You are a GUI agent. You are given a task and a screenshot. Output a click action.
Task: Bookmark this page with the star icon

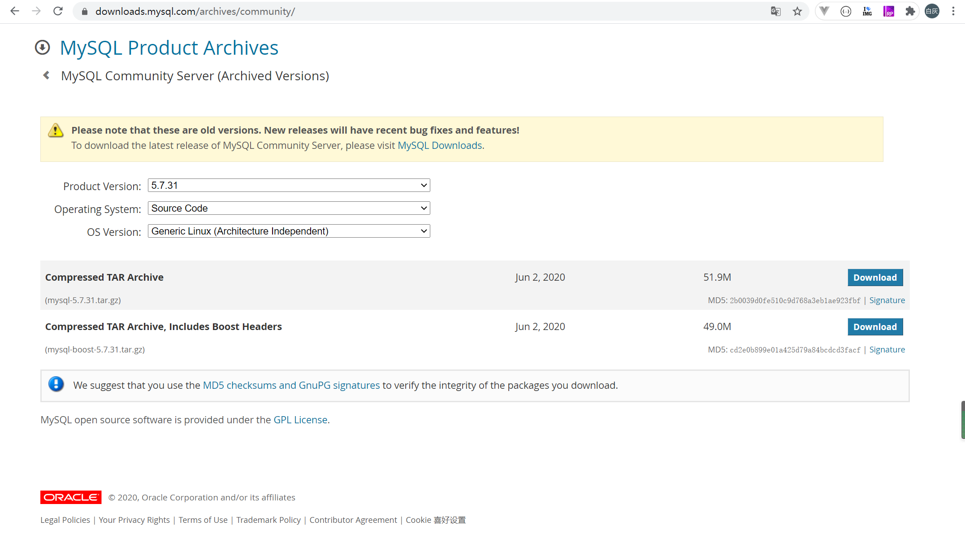797,11
